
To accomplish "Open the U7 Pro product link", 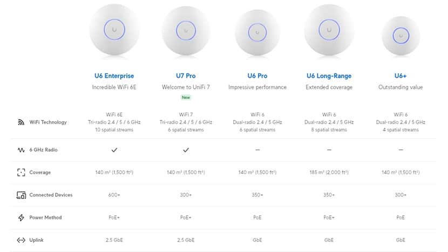I will 186,76.
